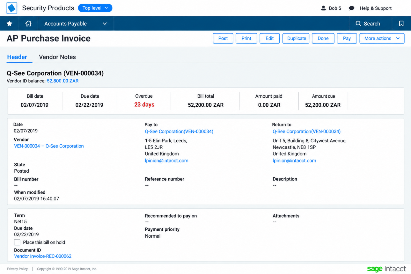Image resolution: width=411 pixels, height=274 pixels.
Task: Switch to the Vendor Notes tab
Action: coord(57,57)
